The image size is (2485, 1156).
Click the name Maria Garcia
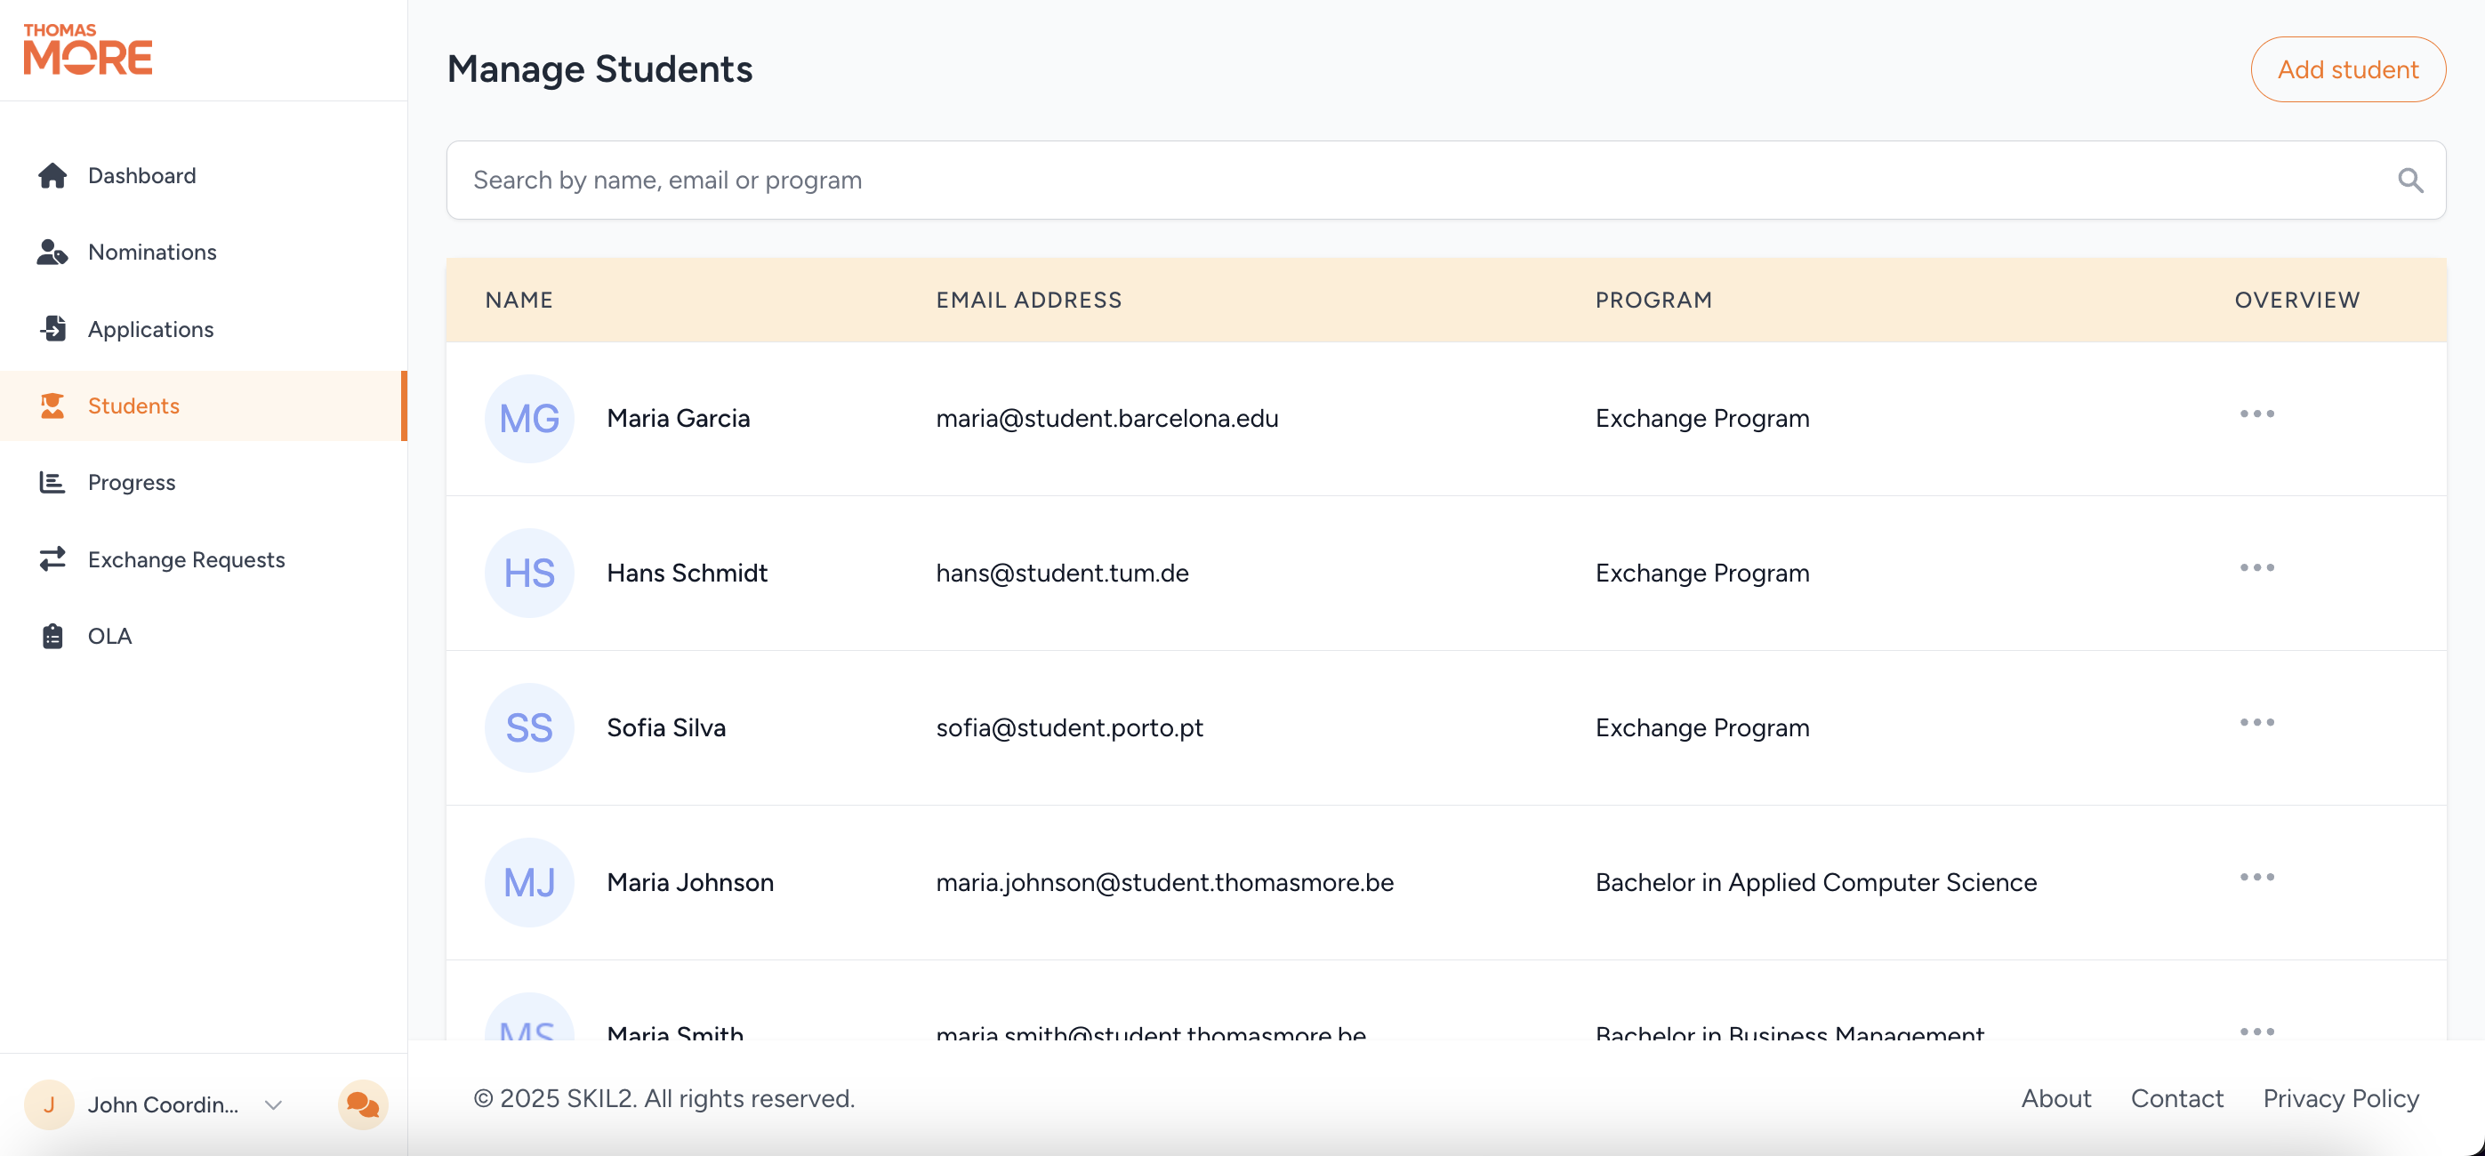[677, 419]
